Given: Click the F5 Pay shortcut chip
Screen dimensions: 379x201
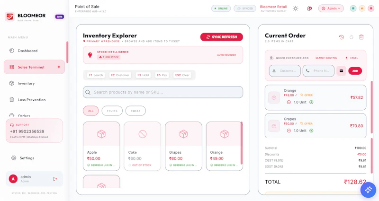Looking at the screenshot, I should [162, 75].
